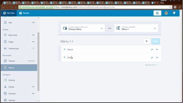The height and width of the screenshot is (103, 183).
Task: Bookmark page with star icon
Action: pyautogui.click(x=170, y=7)
